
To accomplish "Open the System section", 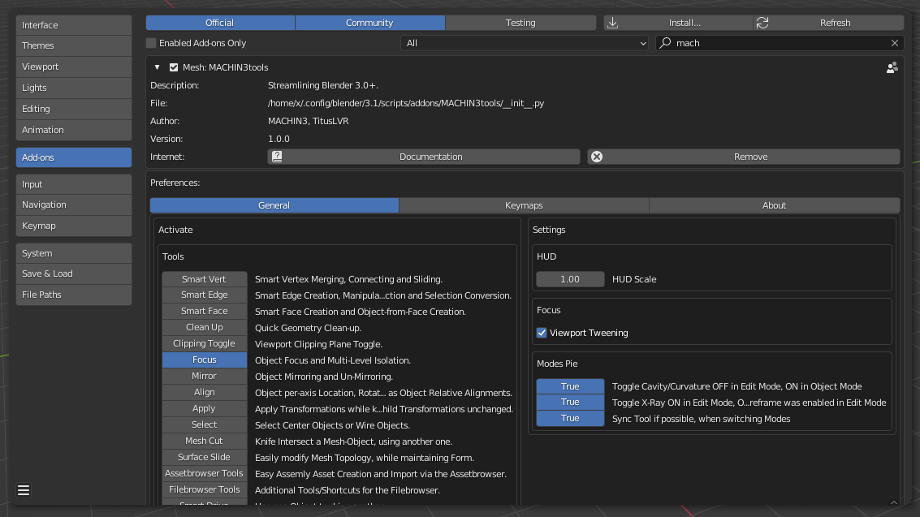I will point(74,253).
